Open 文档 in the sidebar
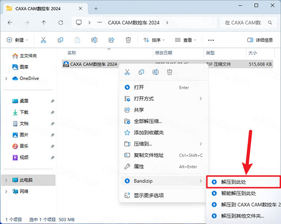The height and width of the screenshot is (224, 281). tap(20, 124)
